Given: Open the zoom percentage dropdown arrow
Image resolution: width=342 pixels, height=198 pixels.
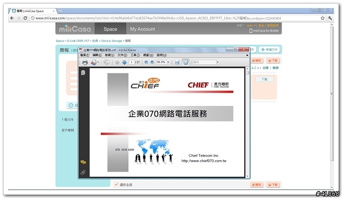Looking at the screenshot, I should [168, 62].
